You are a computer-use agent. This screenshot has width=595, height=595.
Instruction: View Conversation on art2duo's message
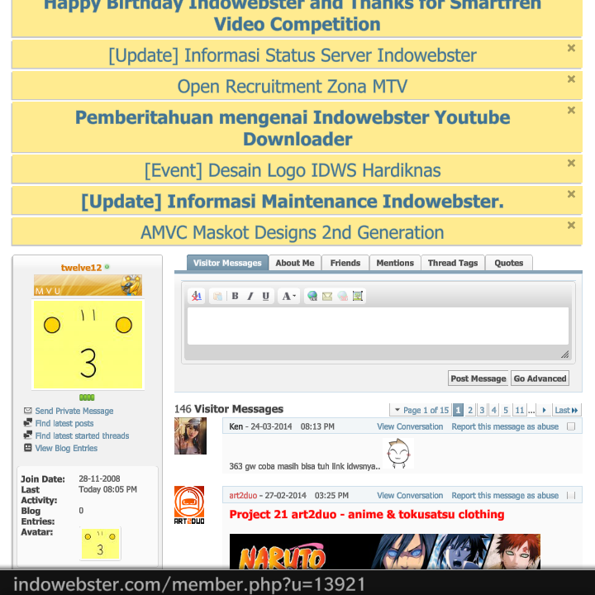coord(410,496)
